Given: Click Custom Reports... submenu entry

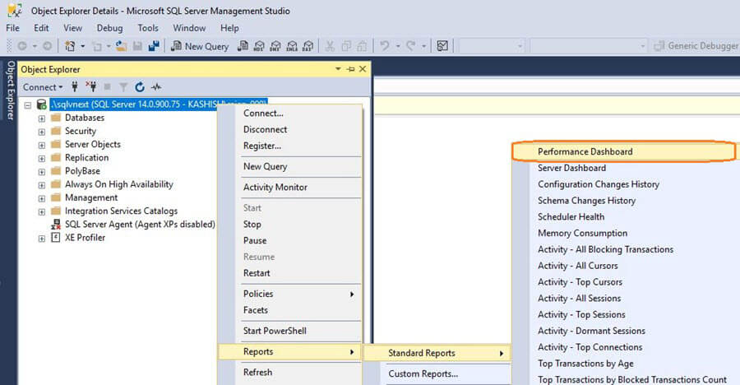Looking at the screenshot, I should 423,374.
